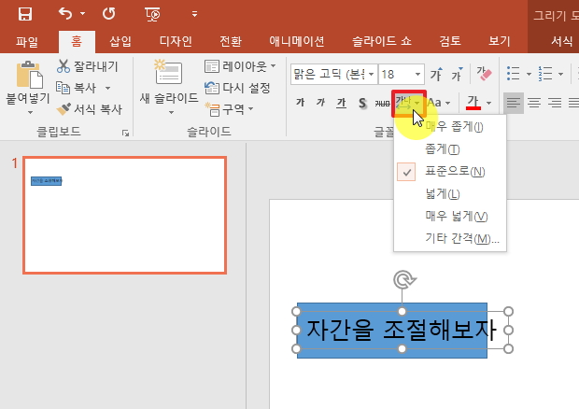Select 좁게 spacing option
579x409 pixels.
coord(450,149)
